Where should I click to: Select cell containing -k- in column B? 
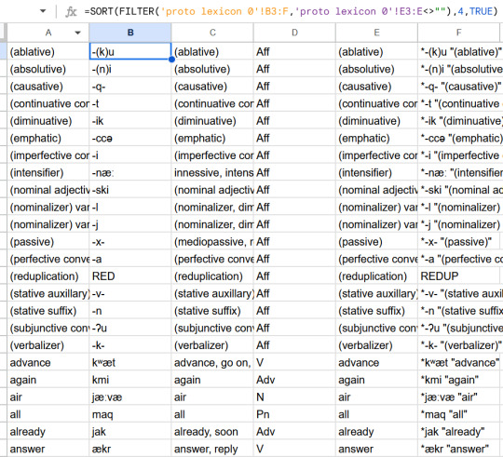tap(130, 345)
